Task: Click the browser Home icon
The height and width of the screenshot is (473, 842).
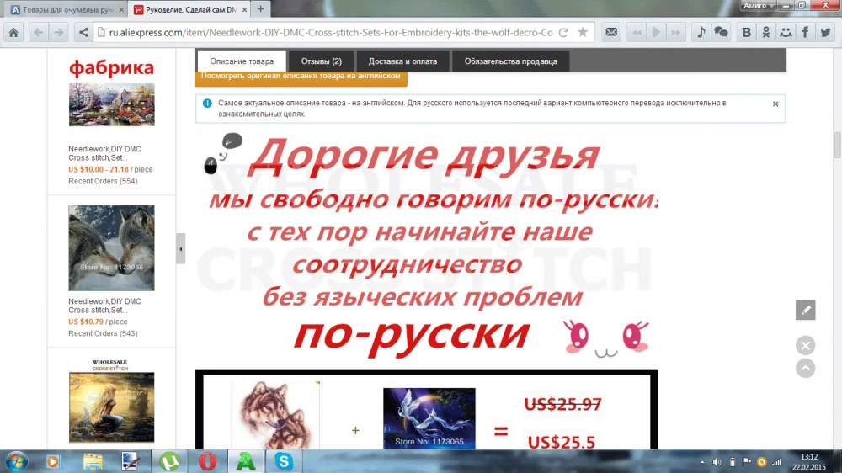Action: pos(13,32)
